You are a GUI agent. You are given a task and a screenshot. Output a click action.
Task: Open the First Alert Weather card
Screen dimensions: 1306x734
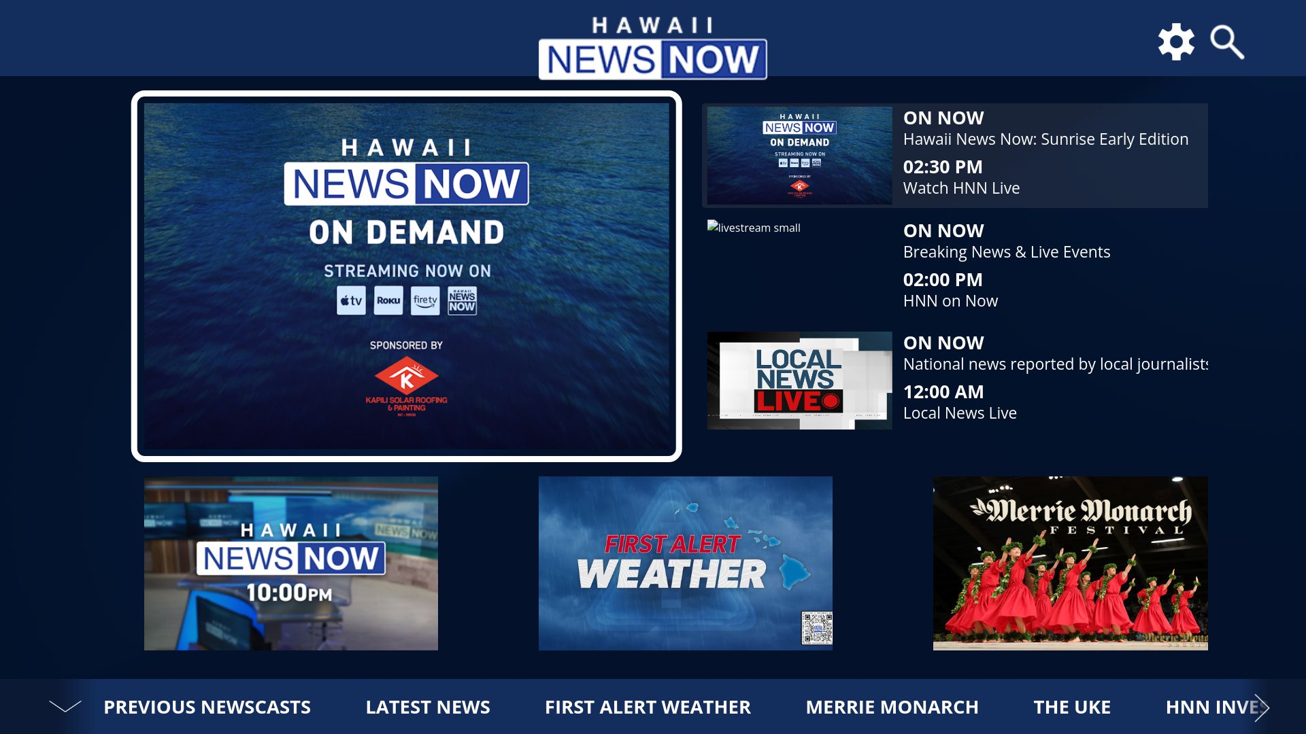[x=685, y=563]
